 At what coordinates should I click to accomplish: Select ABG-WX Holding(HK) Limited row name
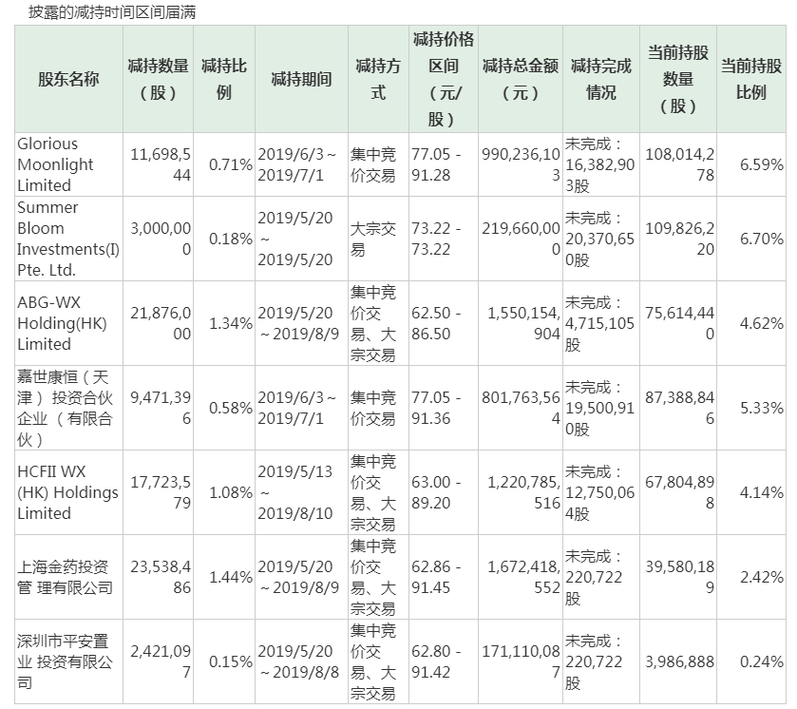point(68,323)
